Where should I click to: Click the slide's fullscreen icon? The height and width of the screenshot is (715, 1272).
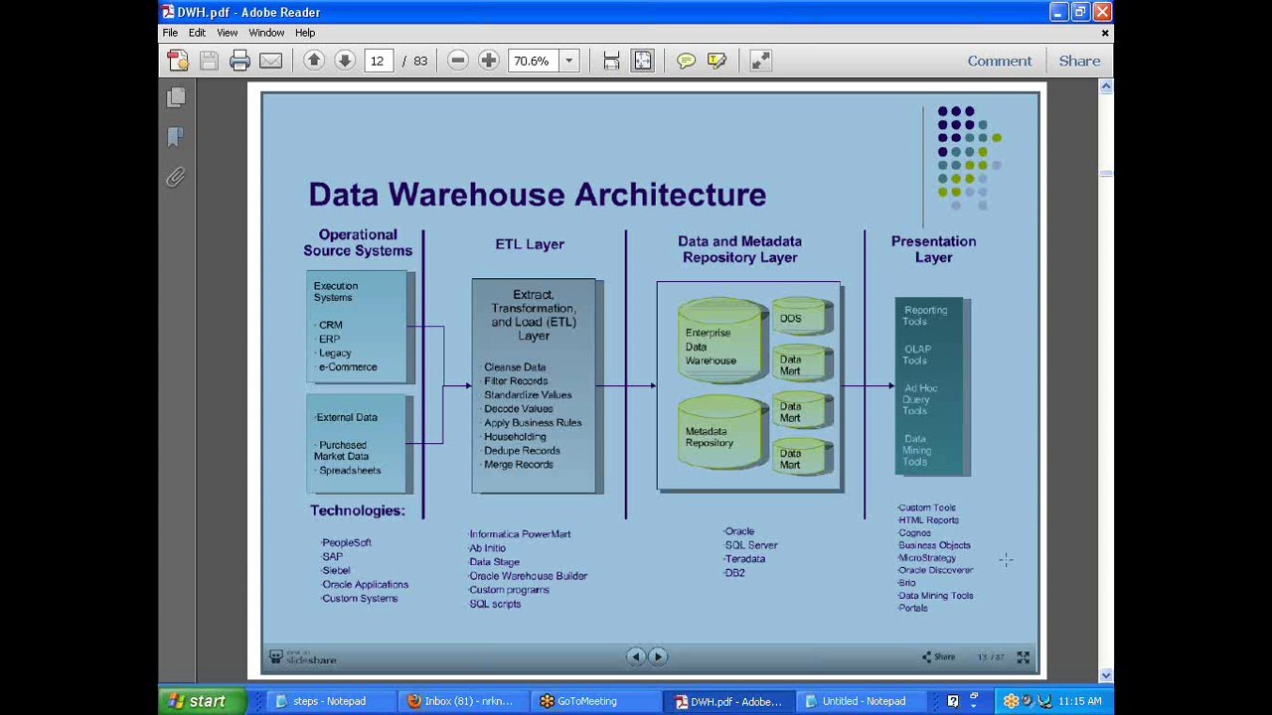coord(1023,656)
